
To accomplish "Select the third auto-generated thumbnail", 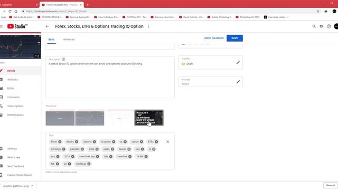I will [119, 118].
